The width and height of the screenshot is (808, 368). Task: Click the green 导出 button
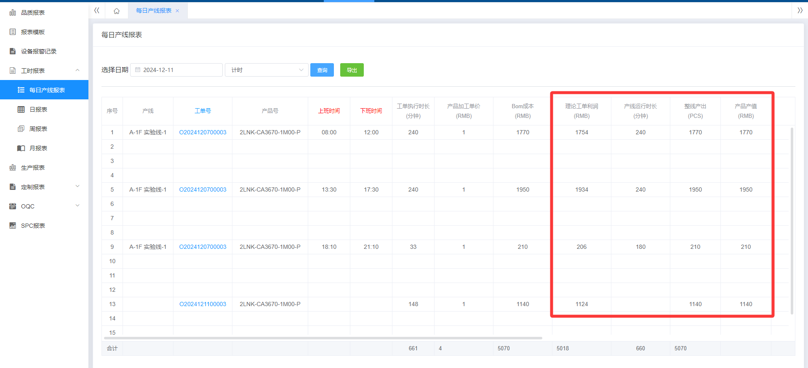click(x=352, y=70)
